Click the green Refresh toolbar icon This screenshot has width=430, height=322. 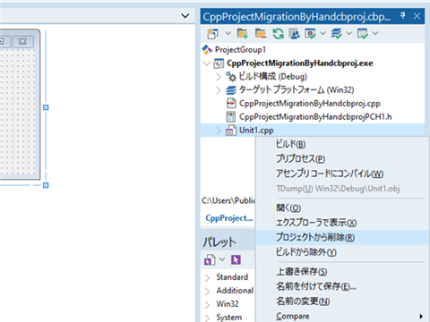(x=278, y=33)
